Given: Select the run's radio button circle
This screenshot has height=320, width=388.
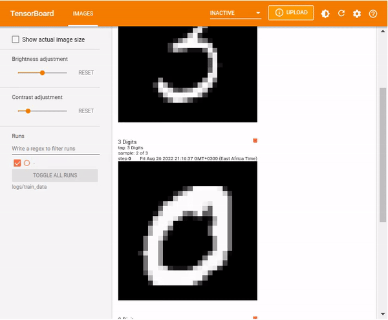Looking at the screenshot, I should (27, 163).
